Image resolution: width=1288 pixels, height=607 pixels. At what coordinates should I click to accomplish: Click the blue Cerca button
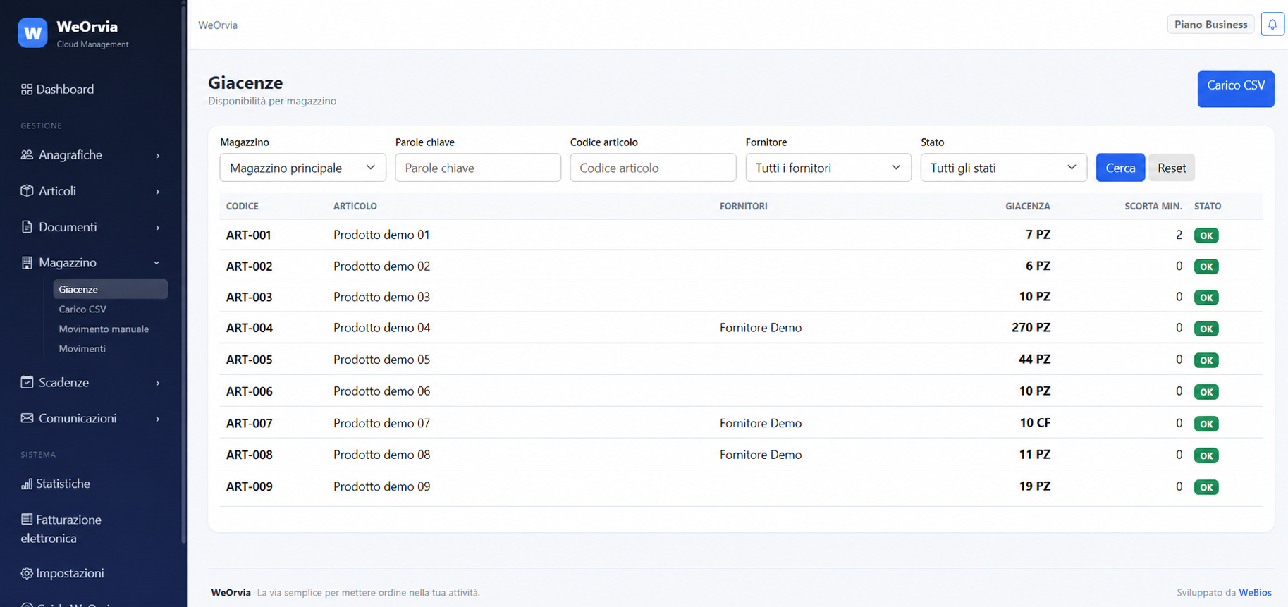pyautogui.click(x=1120, y=168)
